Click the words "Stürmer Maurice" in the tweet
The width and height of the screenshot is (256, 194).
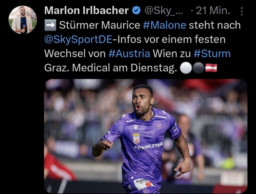99,25
